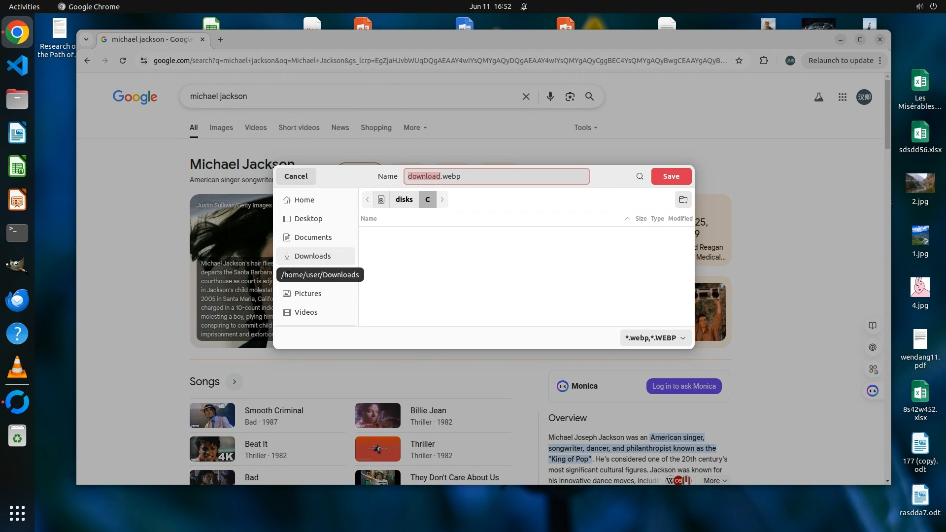Open Google Lens image search
The image size is (946, 532).
click(570, 97)
